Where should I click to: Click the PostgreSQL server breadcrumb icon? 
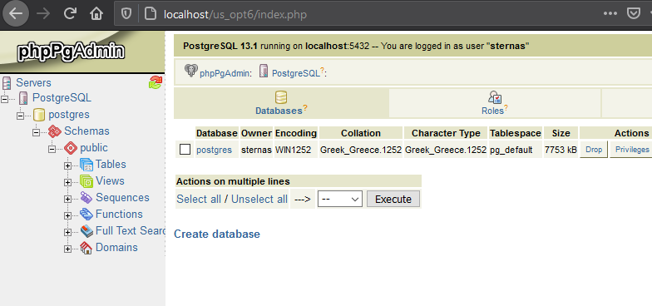coord(264,71)
